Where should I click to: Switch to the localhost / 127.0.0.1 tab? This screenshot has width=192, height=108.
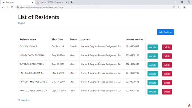[x=52, y=2]
